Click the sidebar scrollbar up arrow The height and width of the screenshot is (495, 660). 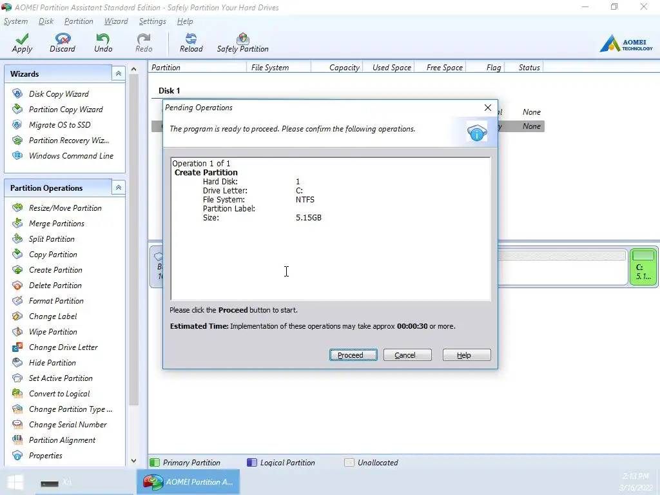(x=134, y=69)
